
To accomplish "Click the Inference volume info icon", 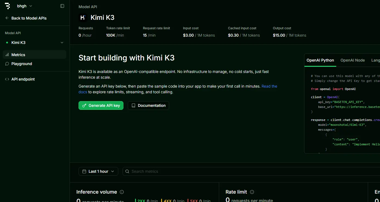I will [122, 192].
